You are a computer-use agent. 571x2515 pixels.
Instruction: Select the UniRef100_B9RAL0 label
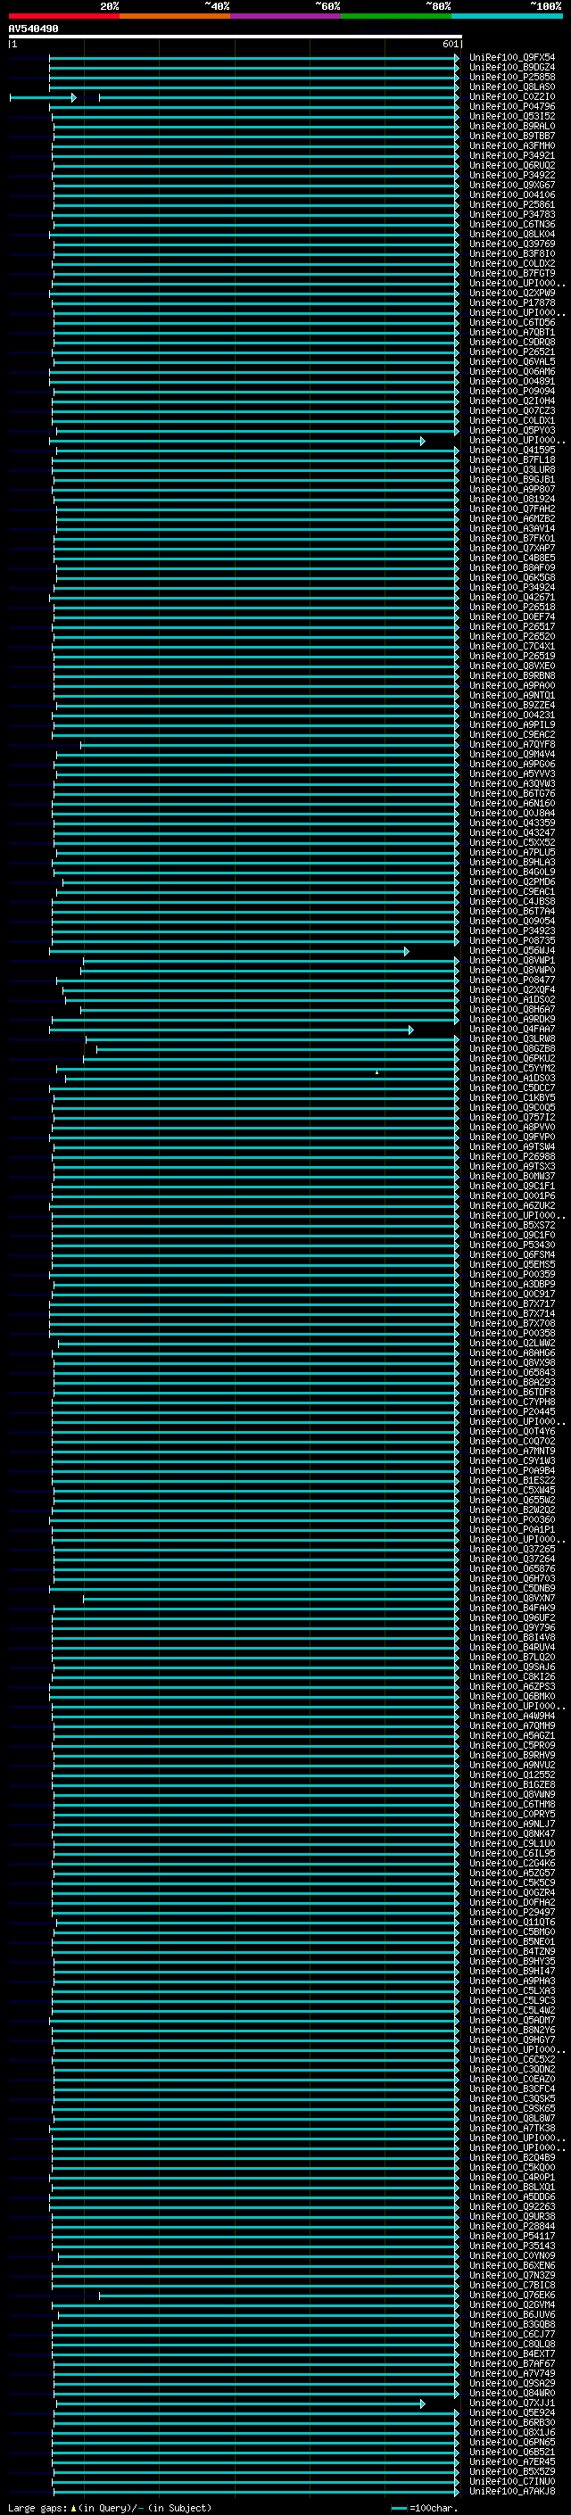tap(511, 127)
